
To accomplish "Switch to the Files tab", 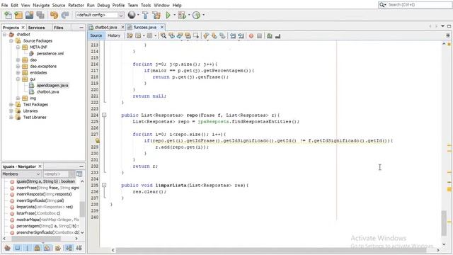I will coord(59,28).
